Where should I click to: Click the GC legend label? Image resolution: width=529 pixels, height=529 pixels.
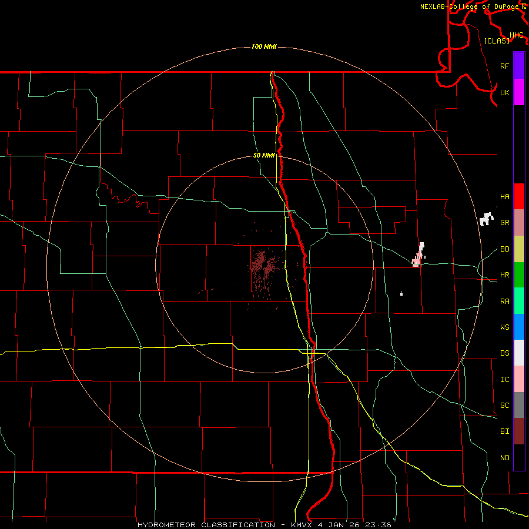coord(504,406)
